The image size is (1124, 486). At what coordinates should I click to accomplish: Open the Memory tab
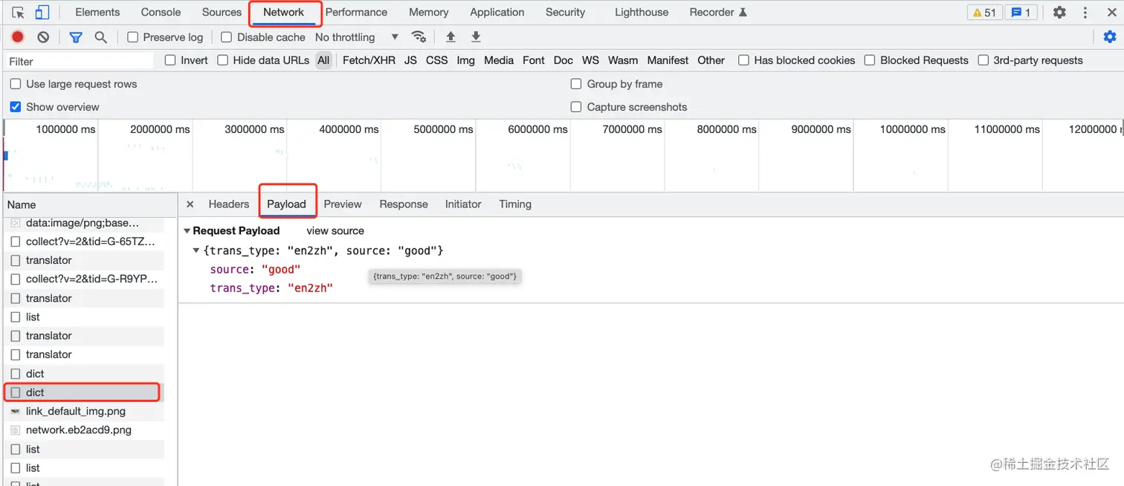tap(429, 13)
